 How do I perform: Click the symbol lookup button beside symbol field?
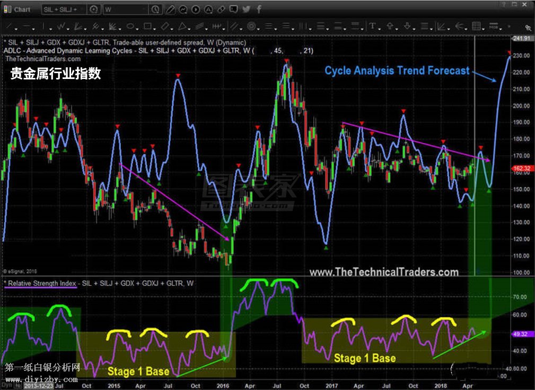93,10
